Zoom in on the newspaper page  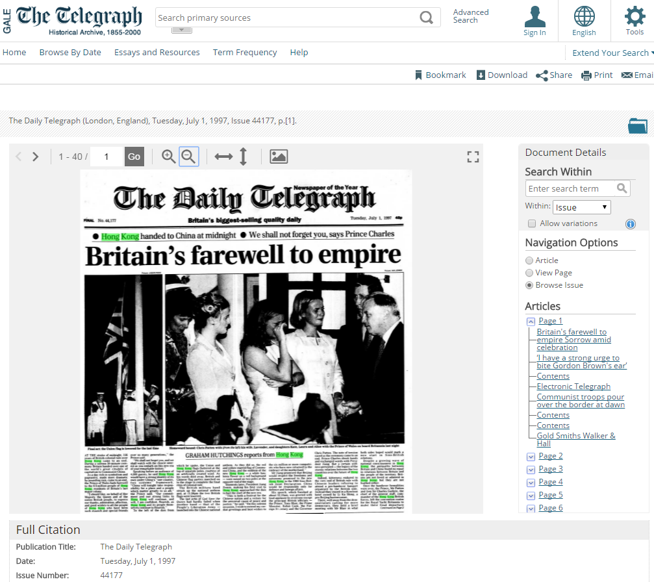tap(168, 157)
